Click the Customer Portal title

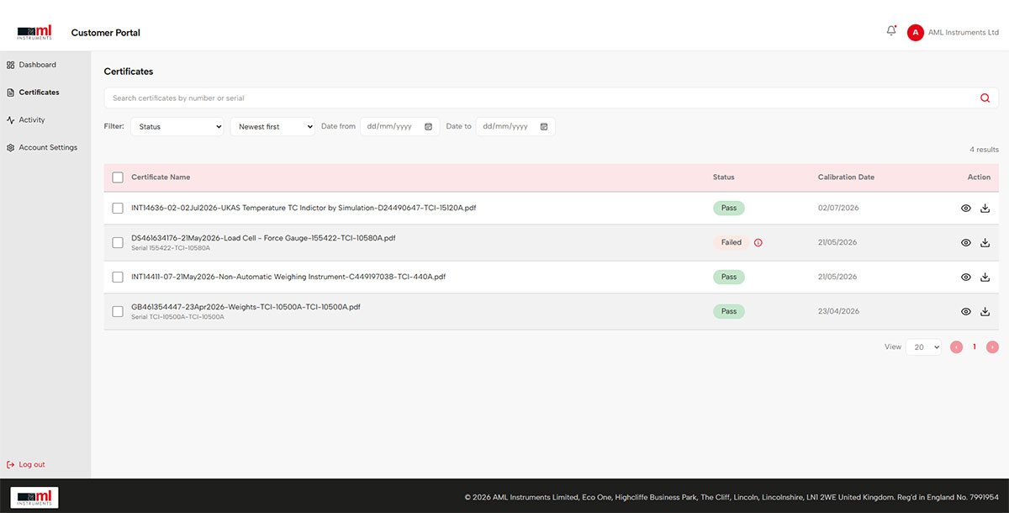pyautogui.click(x=106, y=33)
